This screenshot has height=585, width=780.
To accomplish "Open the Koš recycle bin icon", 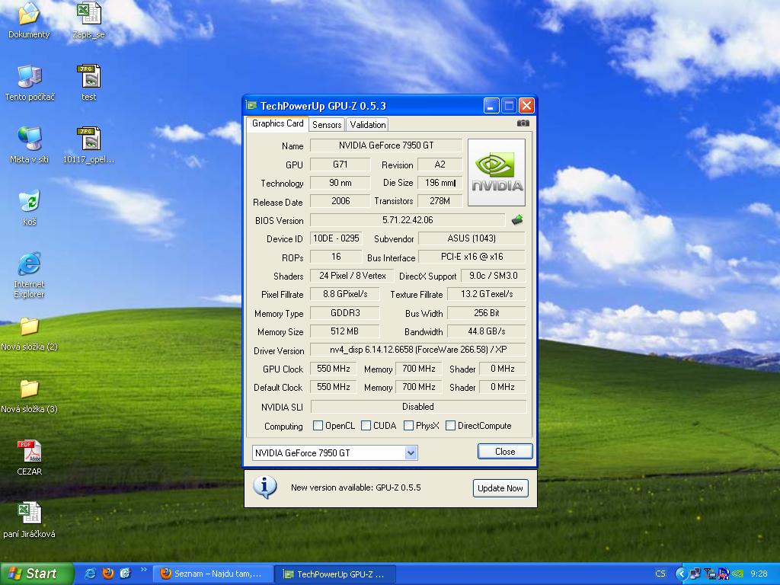I will click(x=29, y=202).
